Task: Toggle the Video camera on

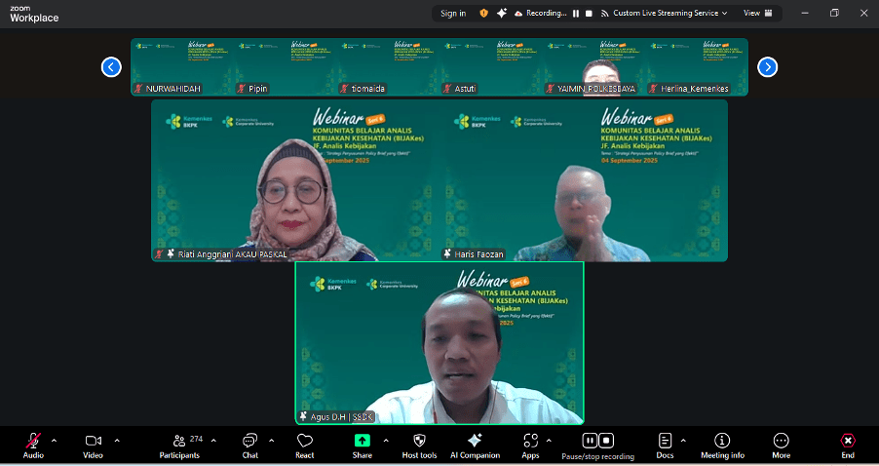Action: [93, 444]
